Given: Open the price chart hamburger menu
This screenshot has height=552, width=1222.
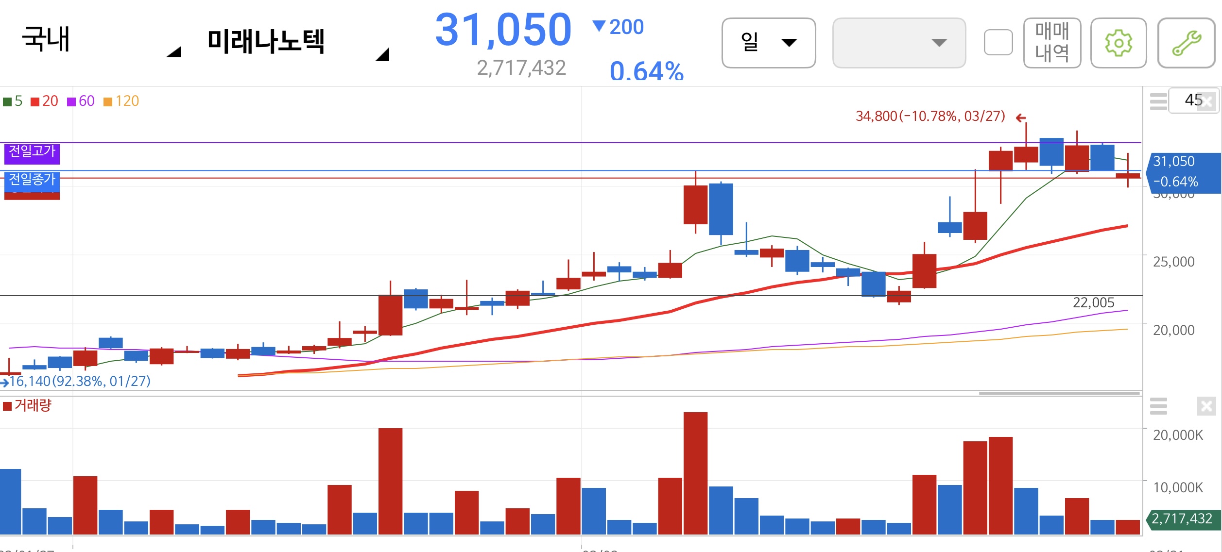Looking at the screenshot, I should pos(1158,102).
